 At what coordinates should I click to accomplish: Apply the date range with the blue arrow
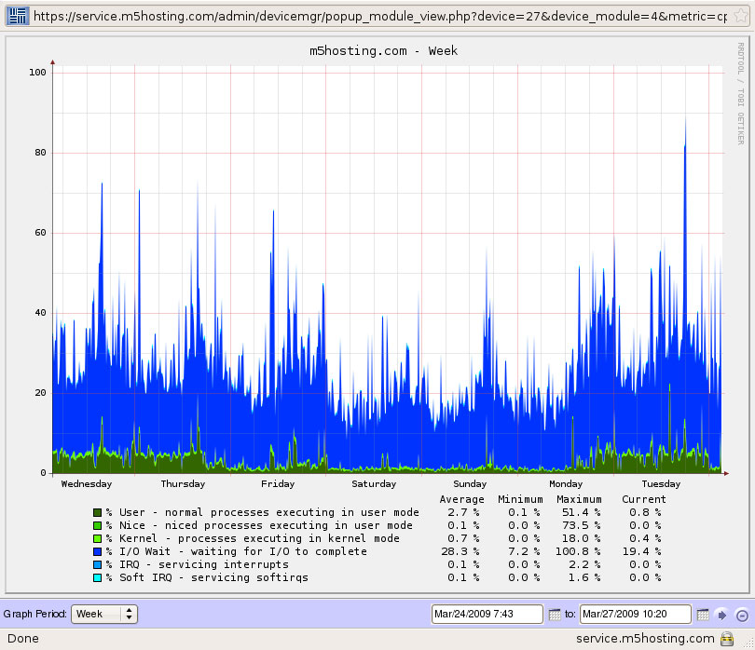[x=723, y=614]
